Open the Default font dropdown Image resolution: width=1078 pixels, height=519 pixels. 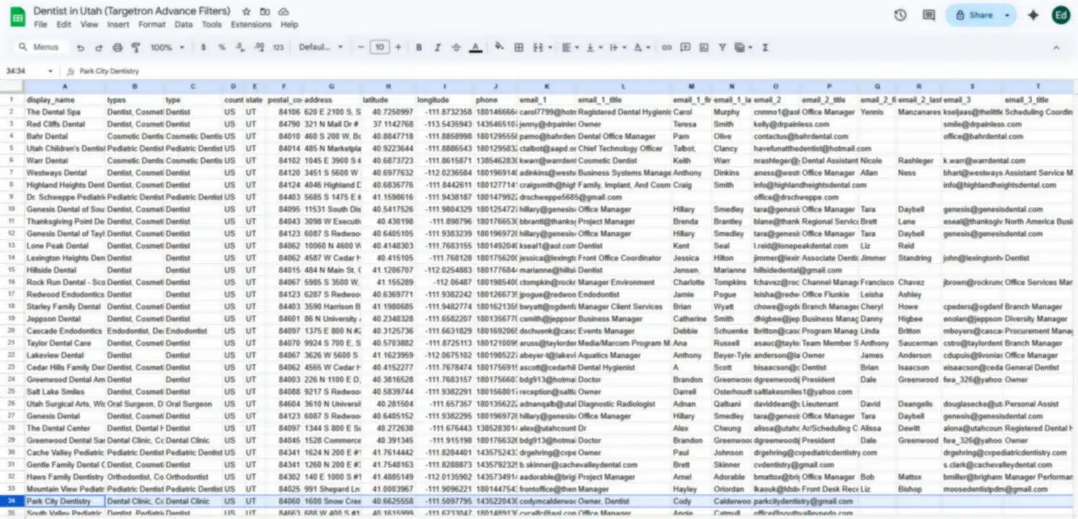coord(321,47)
